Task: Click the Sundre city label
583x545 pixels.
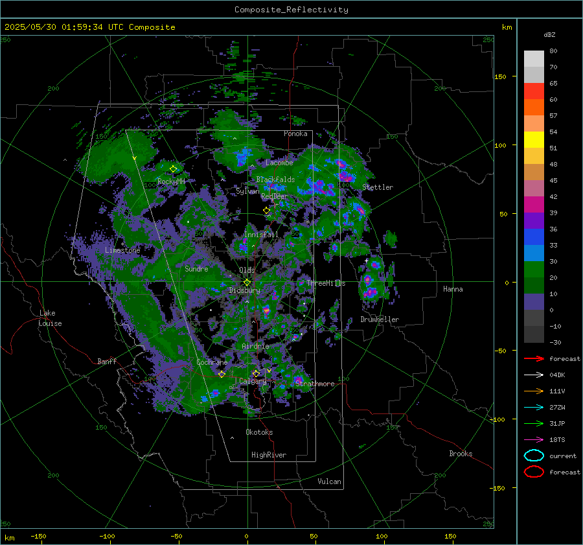Action: [x=196, y=268]
